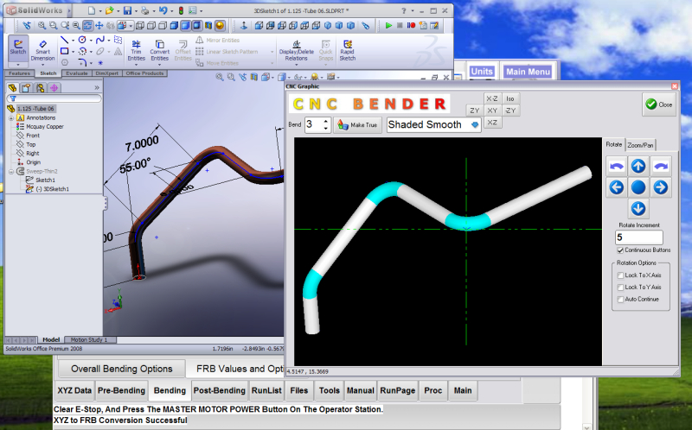Open the Trim Entities dropdown arrow
The height and width of the screenshot is (430, 692).
(x=137, y=64)
